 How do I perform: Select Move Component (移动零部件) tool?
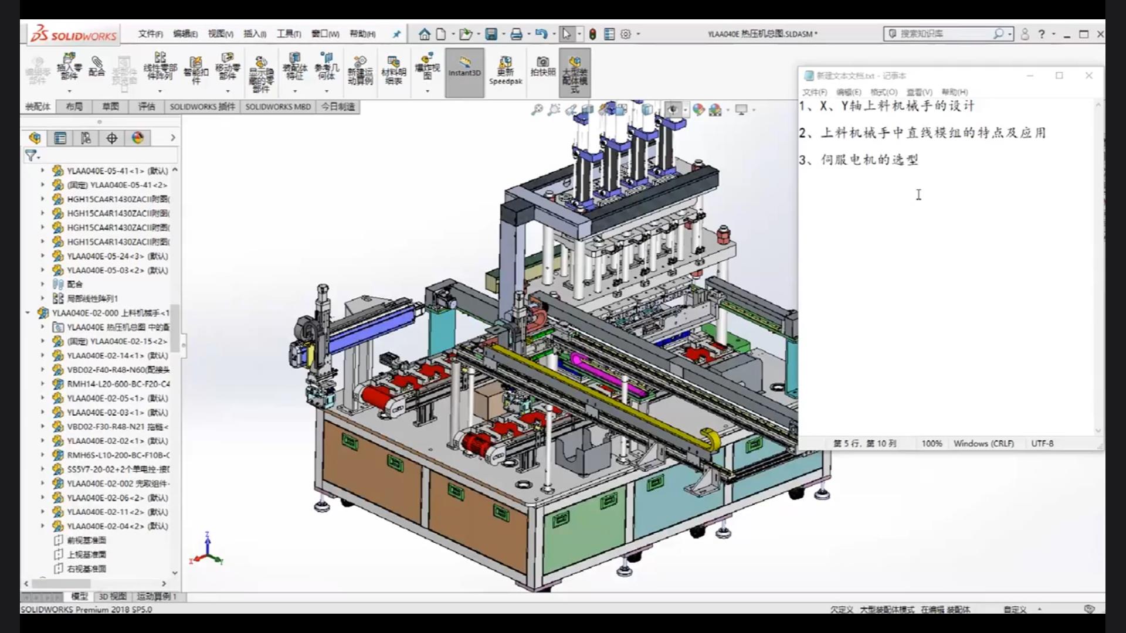pyautogui.click(x=228, y=66)
